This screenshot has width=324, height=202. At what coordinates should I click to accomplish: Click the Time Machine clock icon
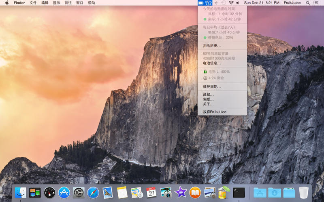(224, 3)
